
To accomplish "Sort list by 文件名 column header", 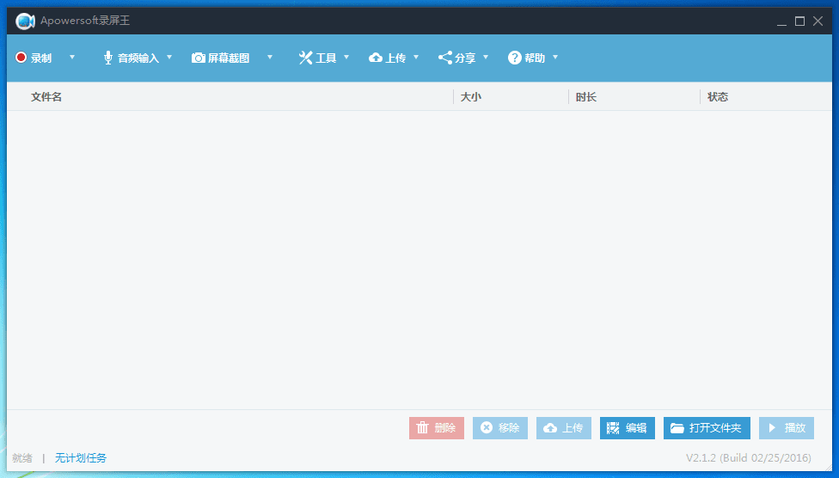I will point(46,97).
